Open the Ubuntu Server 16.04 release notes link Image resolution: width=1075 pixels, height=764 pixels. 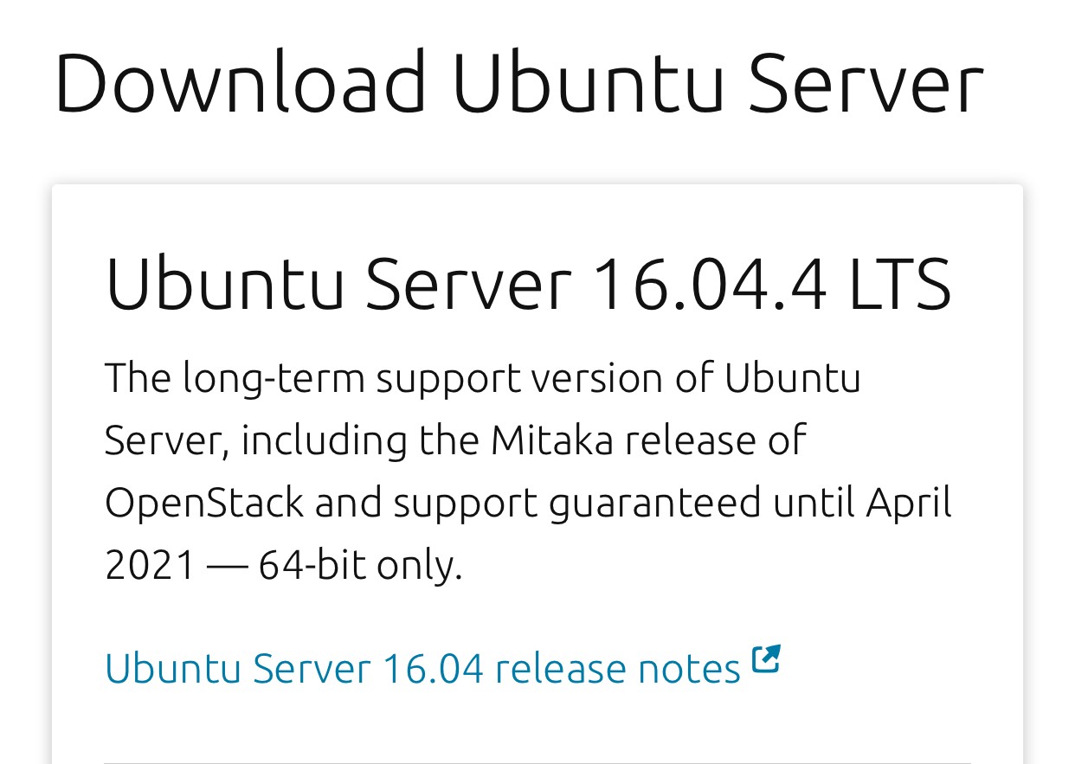point(422,668)
